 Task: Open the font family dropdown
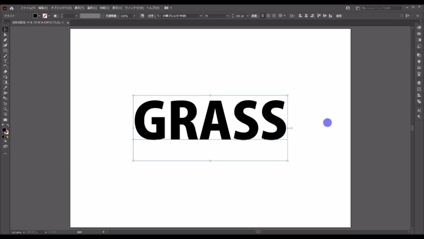pyautogui.click(x=201, y=16)
